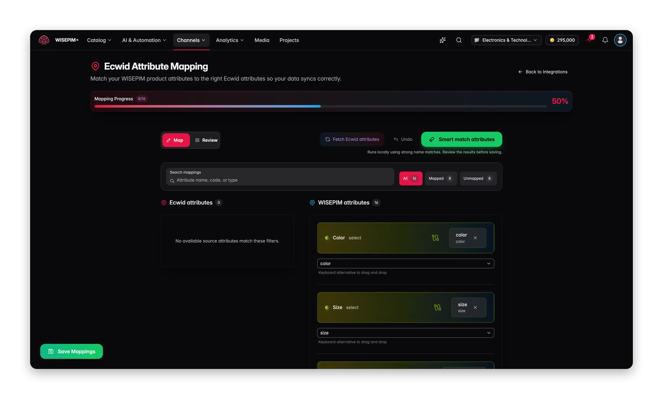Expand the Channels menu
Screen dimensions: 663x399
191,40
